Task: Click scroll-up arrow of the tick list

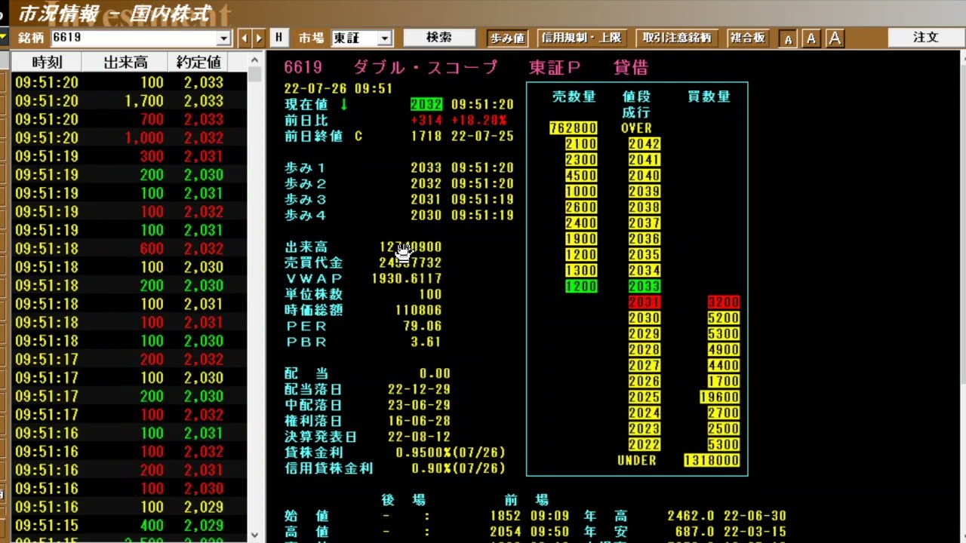Action: click(254, 61)
